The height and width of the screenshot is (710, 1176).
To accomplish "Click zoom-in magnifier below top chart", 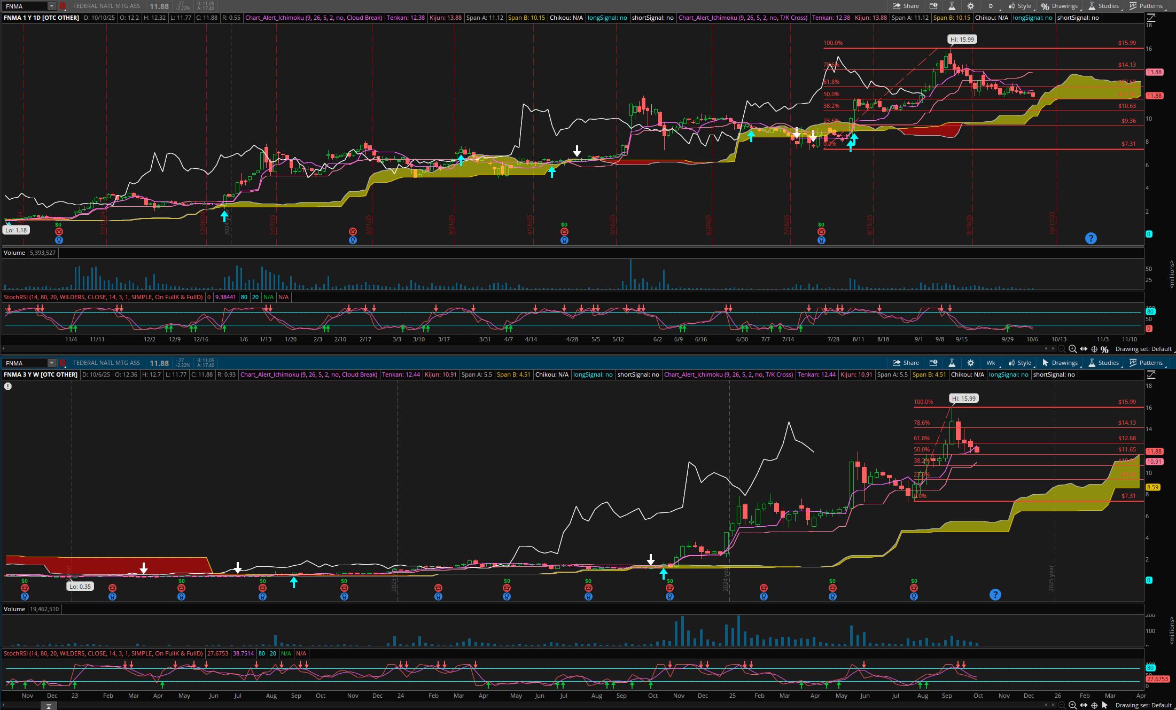I will pyautogui.click(x=1072, y=349).
